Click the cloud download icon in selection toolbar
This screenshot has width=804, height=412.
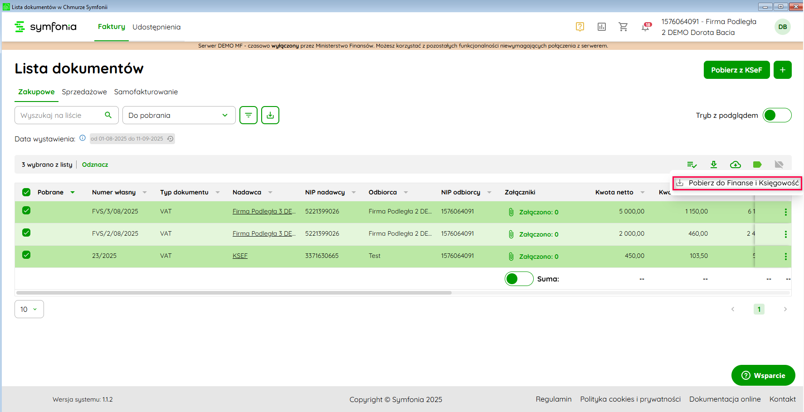(735, 165)
